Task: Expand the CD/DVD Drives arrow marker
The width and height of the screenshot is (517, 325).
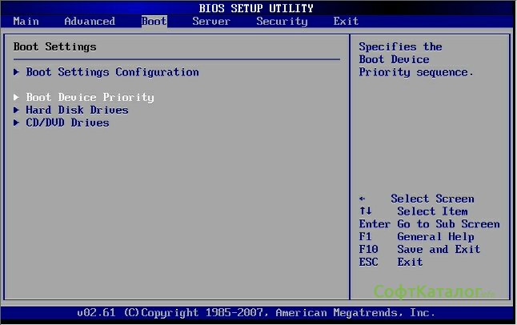Action: [x=18, y=123]
